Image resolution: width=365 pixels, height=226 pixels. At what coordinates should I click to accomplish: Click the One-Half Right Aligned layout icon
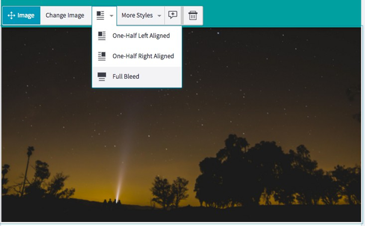pos(102,56)
